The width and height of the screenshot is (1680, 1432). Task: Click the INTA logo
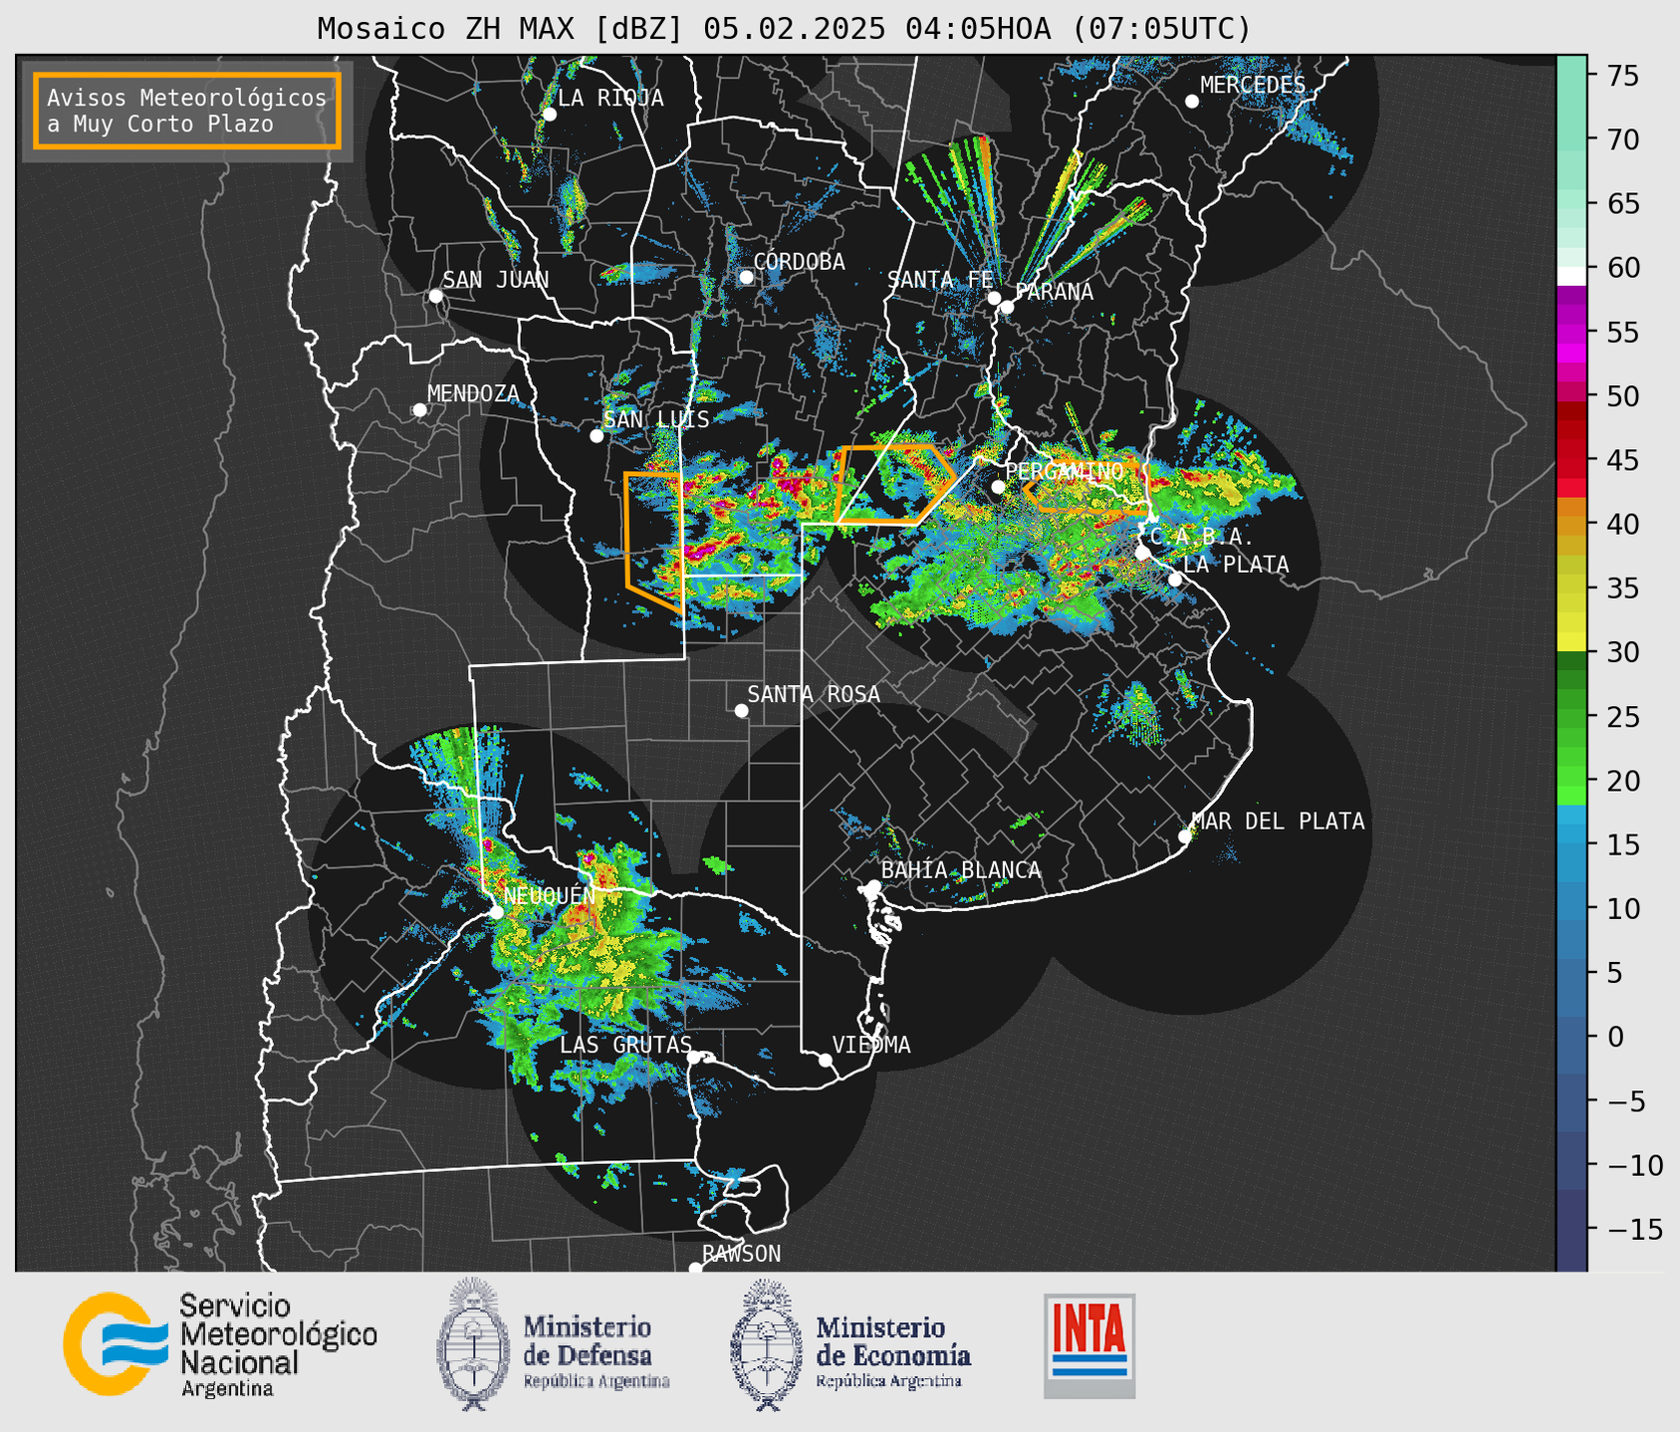[x=1089, y=1345]
